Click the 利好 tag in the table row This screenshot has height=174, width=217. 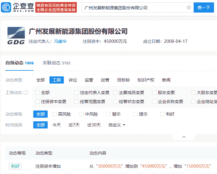coord(15,166)
